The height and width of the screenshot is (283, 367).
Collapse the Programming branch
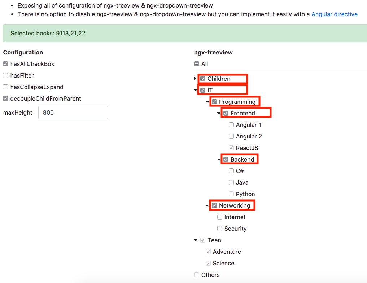207,102
